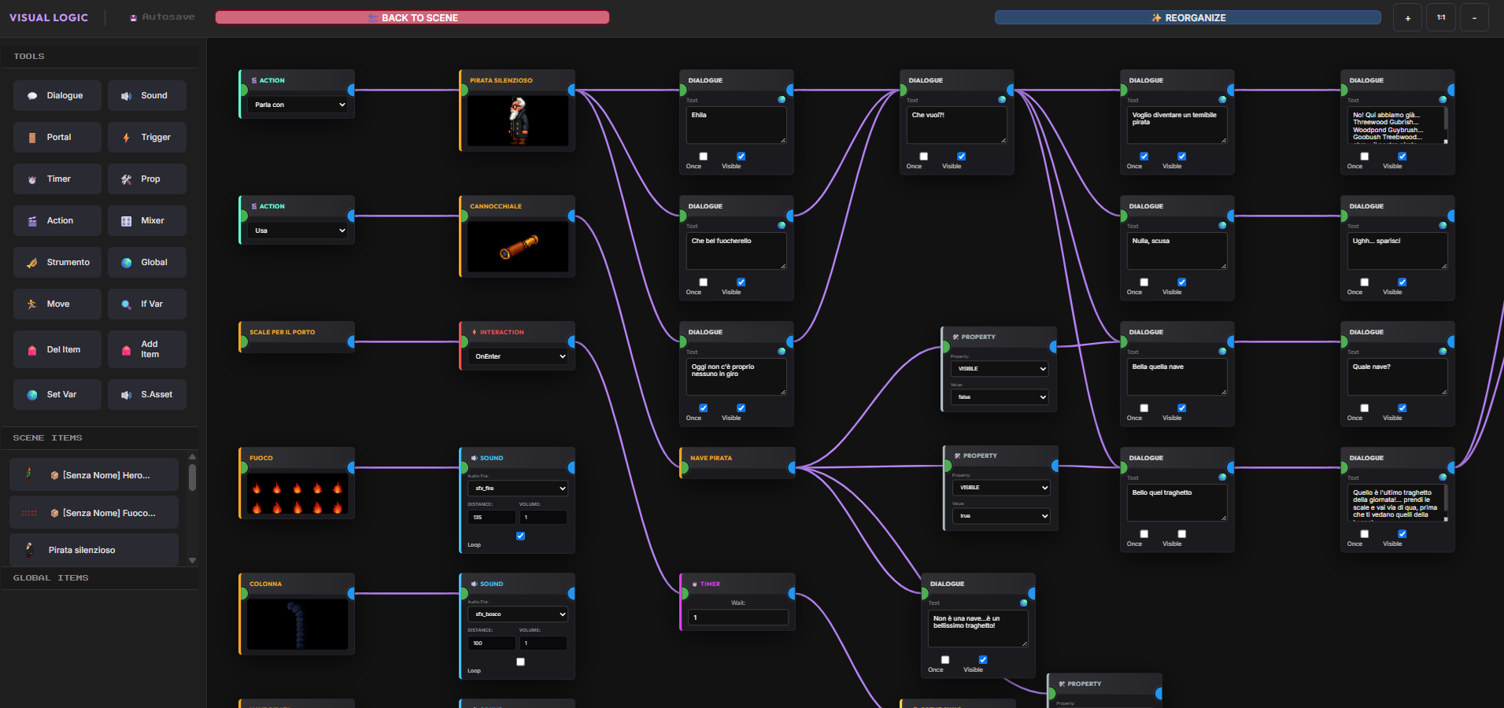The height and width of the screenshot is (708, 1504).
Task: Uncheck Once on Voglio diventare dialogue
Action: pyautogui.click(x=1144, y=157)
